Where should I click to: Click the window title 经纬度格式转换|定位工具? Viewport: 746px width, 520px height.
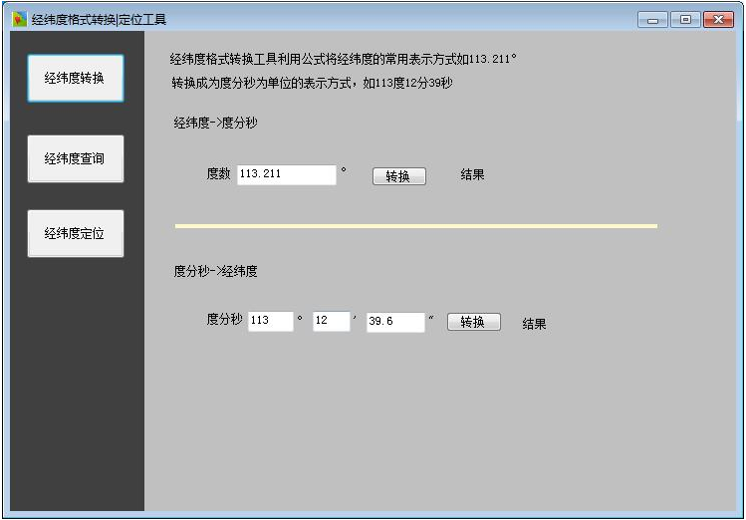tap(99, 20)
